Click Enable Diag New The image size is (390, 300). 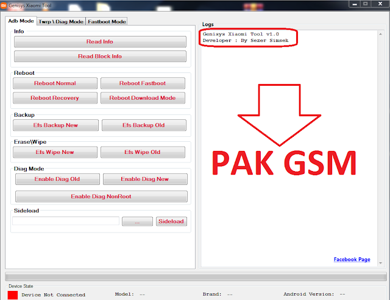145,179
